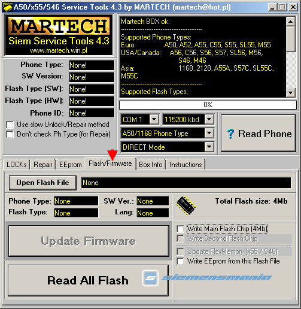301x309 pixels.
Task: Click the siemensmania text logo
Action: click(x=217, y=277)
